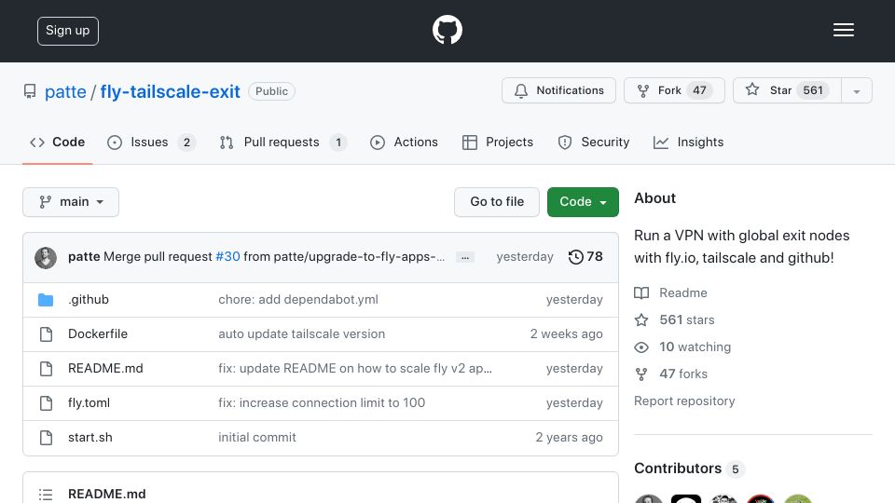The width and height of the screenshot is (895, 503).
Task: Click the GitHub Octocat logo
Action: pos(447,30)
